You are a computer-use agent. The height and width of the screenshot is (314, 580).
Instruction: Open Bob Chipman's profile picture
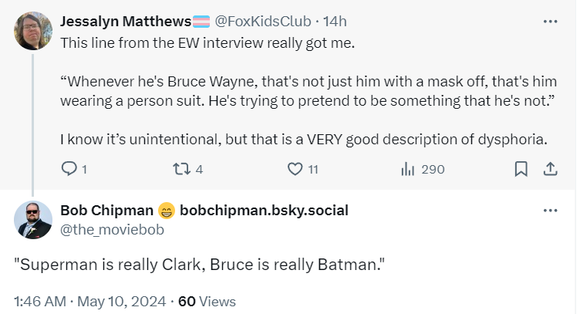33,220
